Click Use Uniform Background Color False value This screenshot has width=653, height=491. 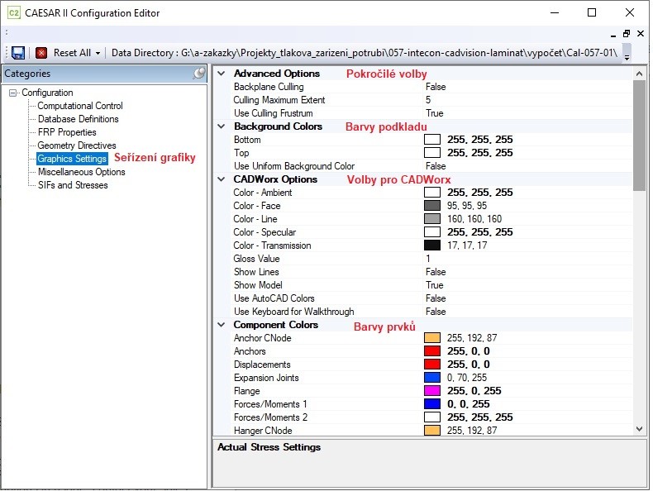tap(436, 166)
